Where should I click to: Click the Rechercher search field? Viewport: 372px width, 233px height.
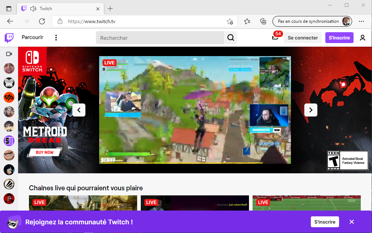click(x=160, y=38)
